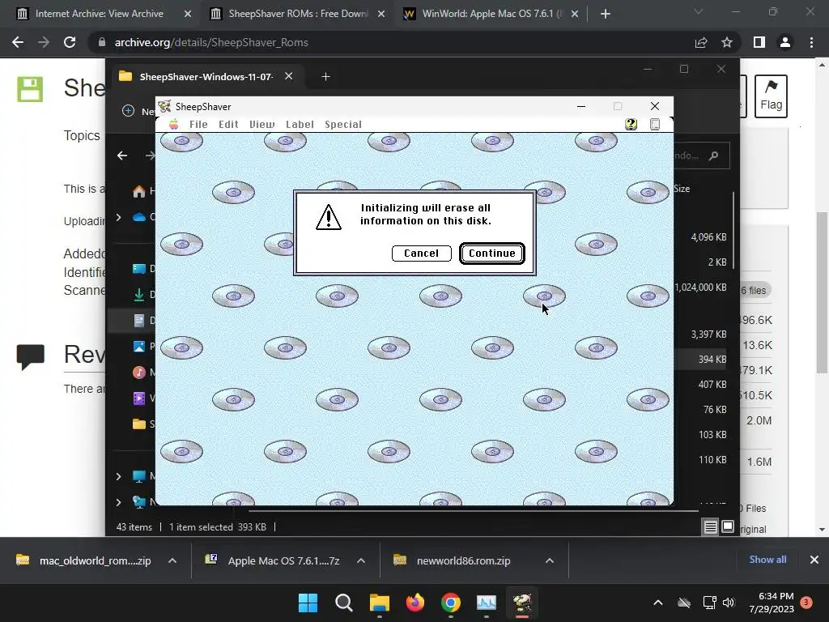829x622 pixels.
Task: Click Show all downloads link
Action: click(767, 560)
